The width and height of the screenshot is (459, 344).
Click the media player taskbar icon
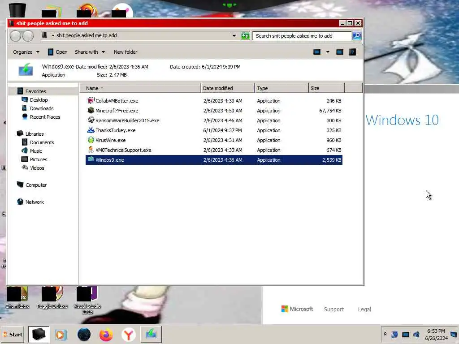61,335
